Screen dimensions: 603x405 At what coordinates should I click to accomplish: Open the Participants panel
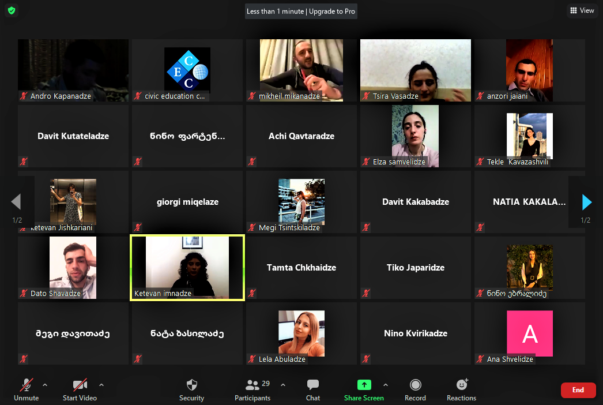[252, 385]
